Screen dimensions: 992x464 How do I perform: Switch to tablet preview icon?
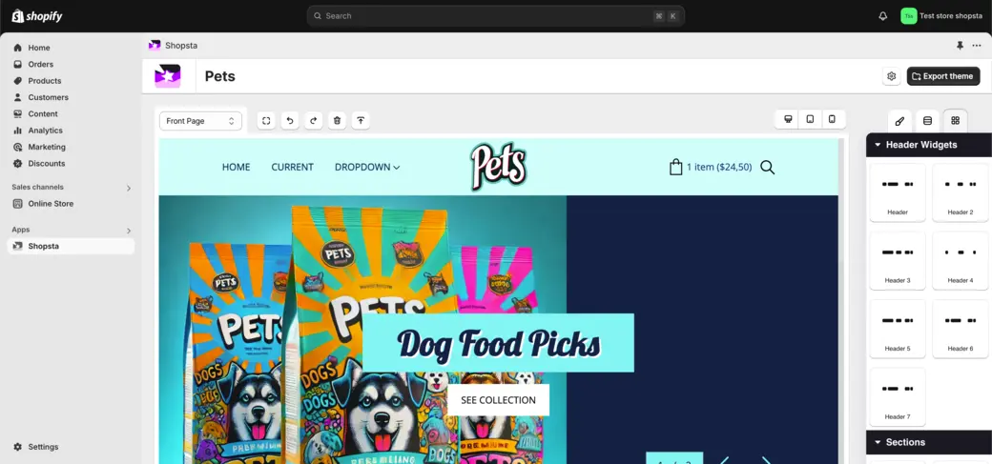click(x=810, y=119)
